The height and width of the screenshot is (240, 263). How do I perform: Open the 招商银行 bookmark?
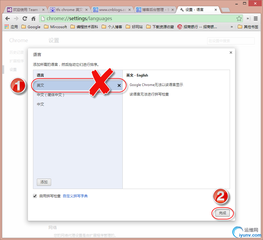pos(197,27)
